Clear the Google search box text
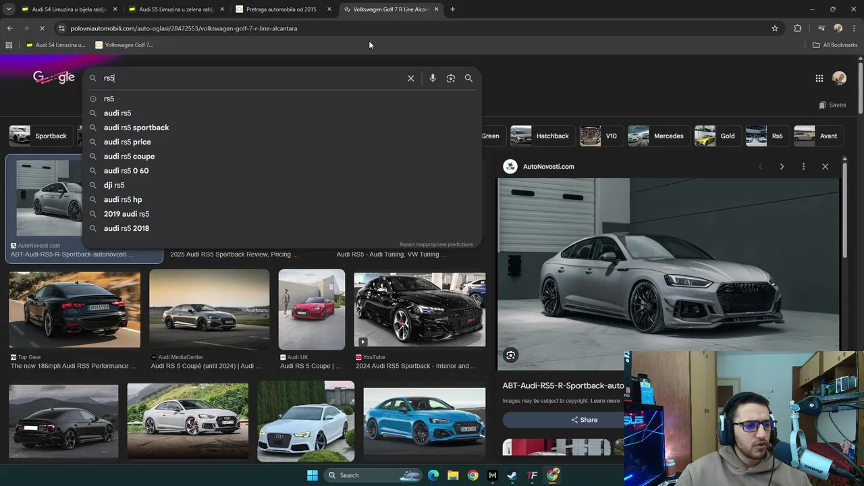This screenshot has width=864, height=486. [410, 78]
